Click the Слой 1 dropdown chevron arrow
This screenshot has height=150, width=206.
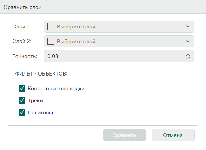(x=188, y=26)
